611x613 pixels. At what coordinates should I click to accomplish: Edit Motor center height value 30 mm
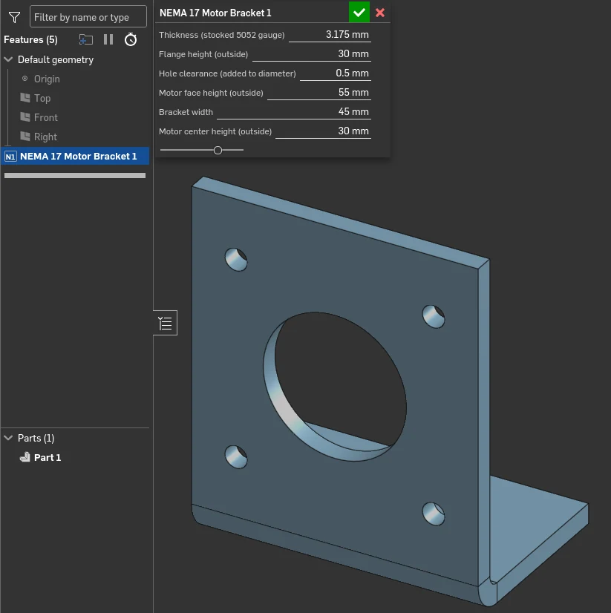coord(323,131)
